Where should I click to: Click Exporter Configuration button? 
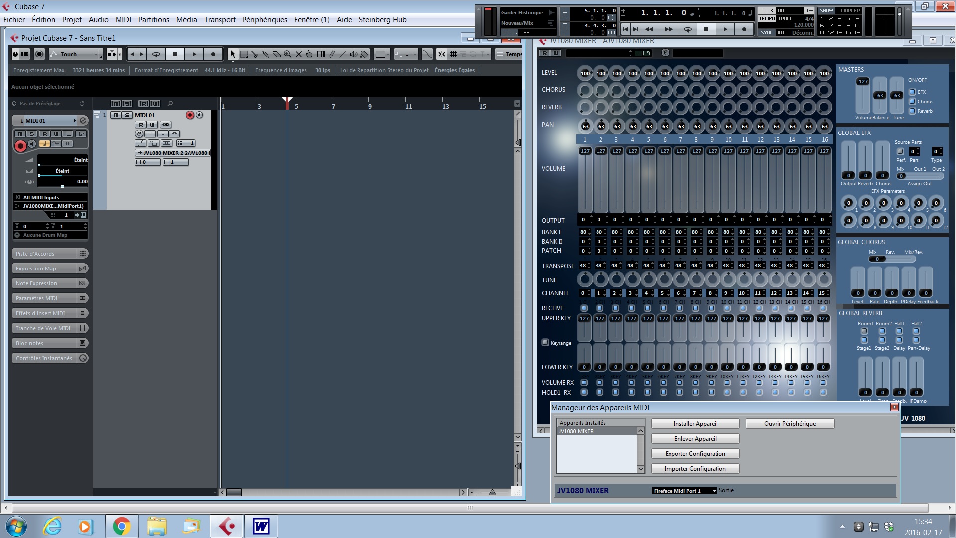click(695, 454)
